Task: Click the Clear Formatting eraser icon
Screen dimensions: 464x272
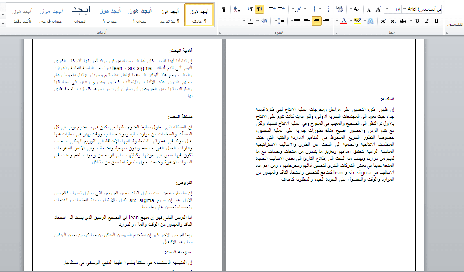Action: (x=340, y=9)
